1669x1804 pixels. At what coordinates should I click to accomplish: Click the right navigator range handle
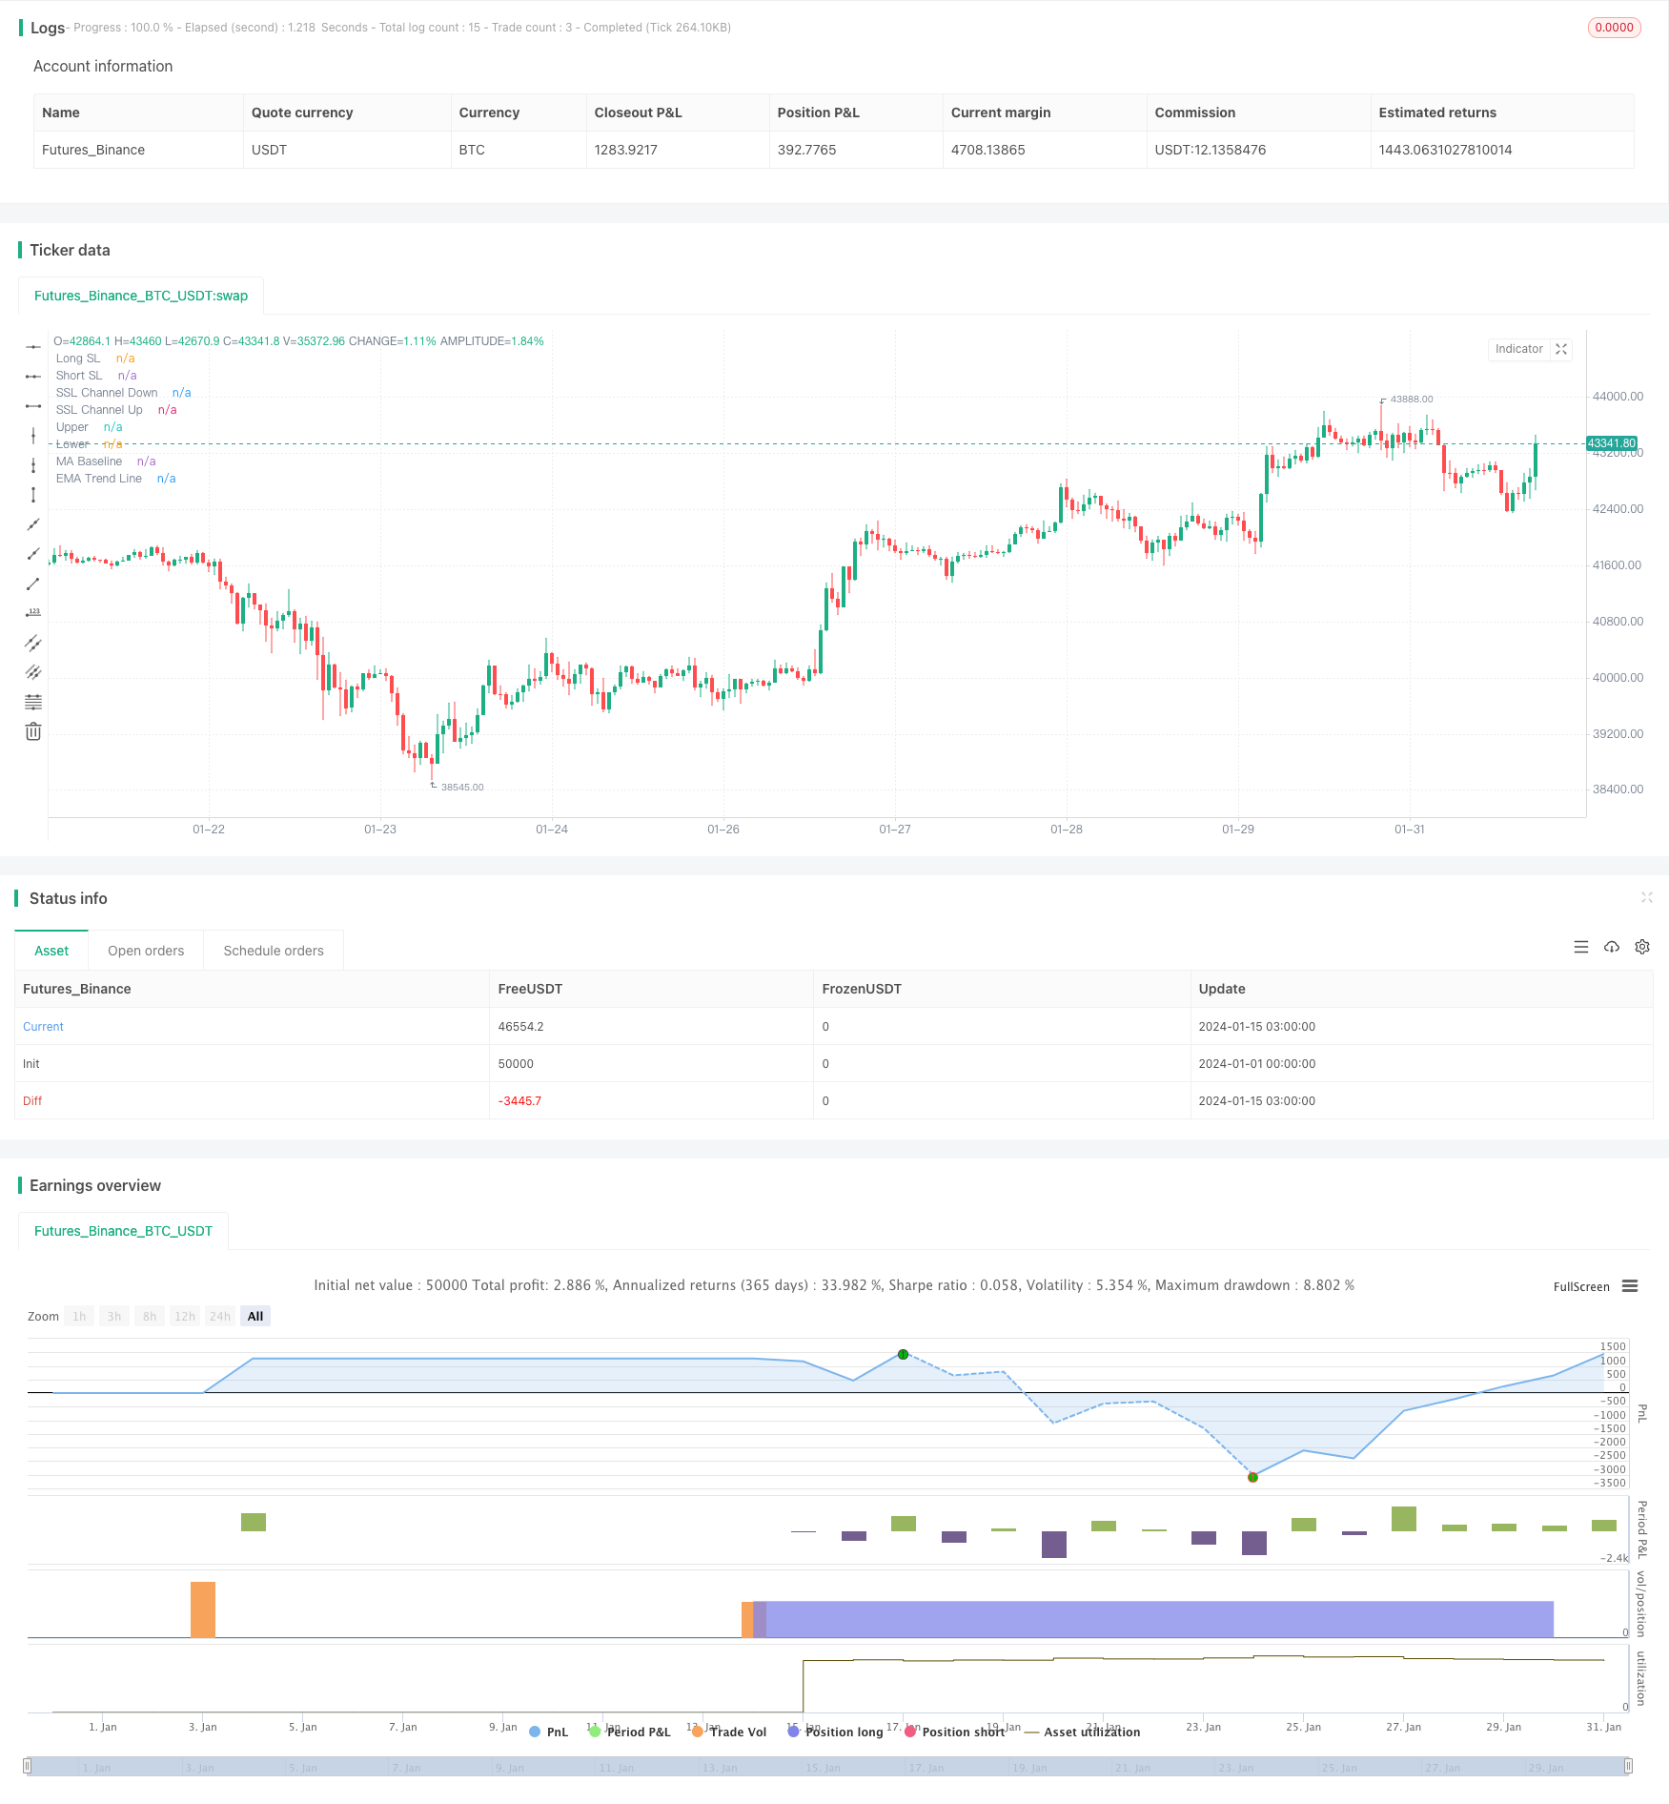[1629, 1767]
